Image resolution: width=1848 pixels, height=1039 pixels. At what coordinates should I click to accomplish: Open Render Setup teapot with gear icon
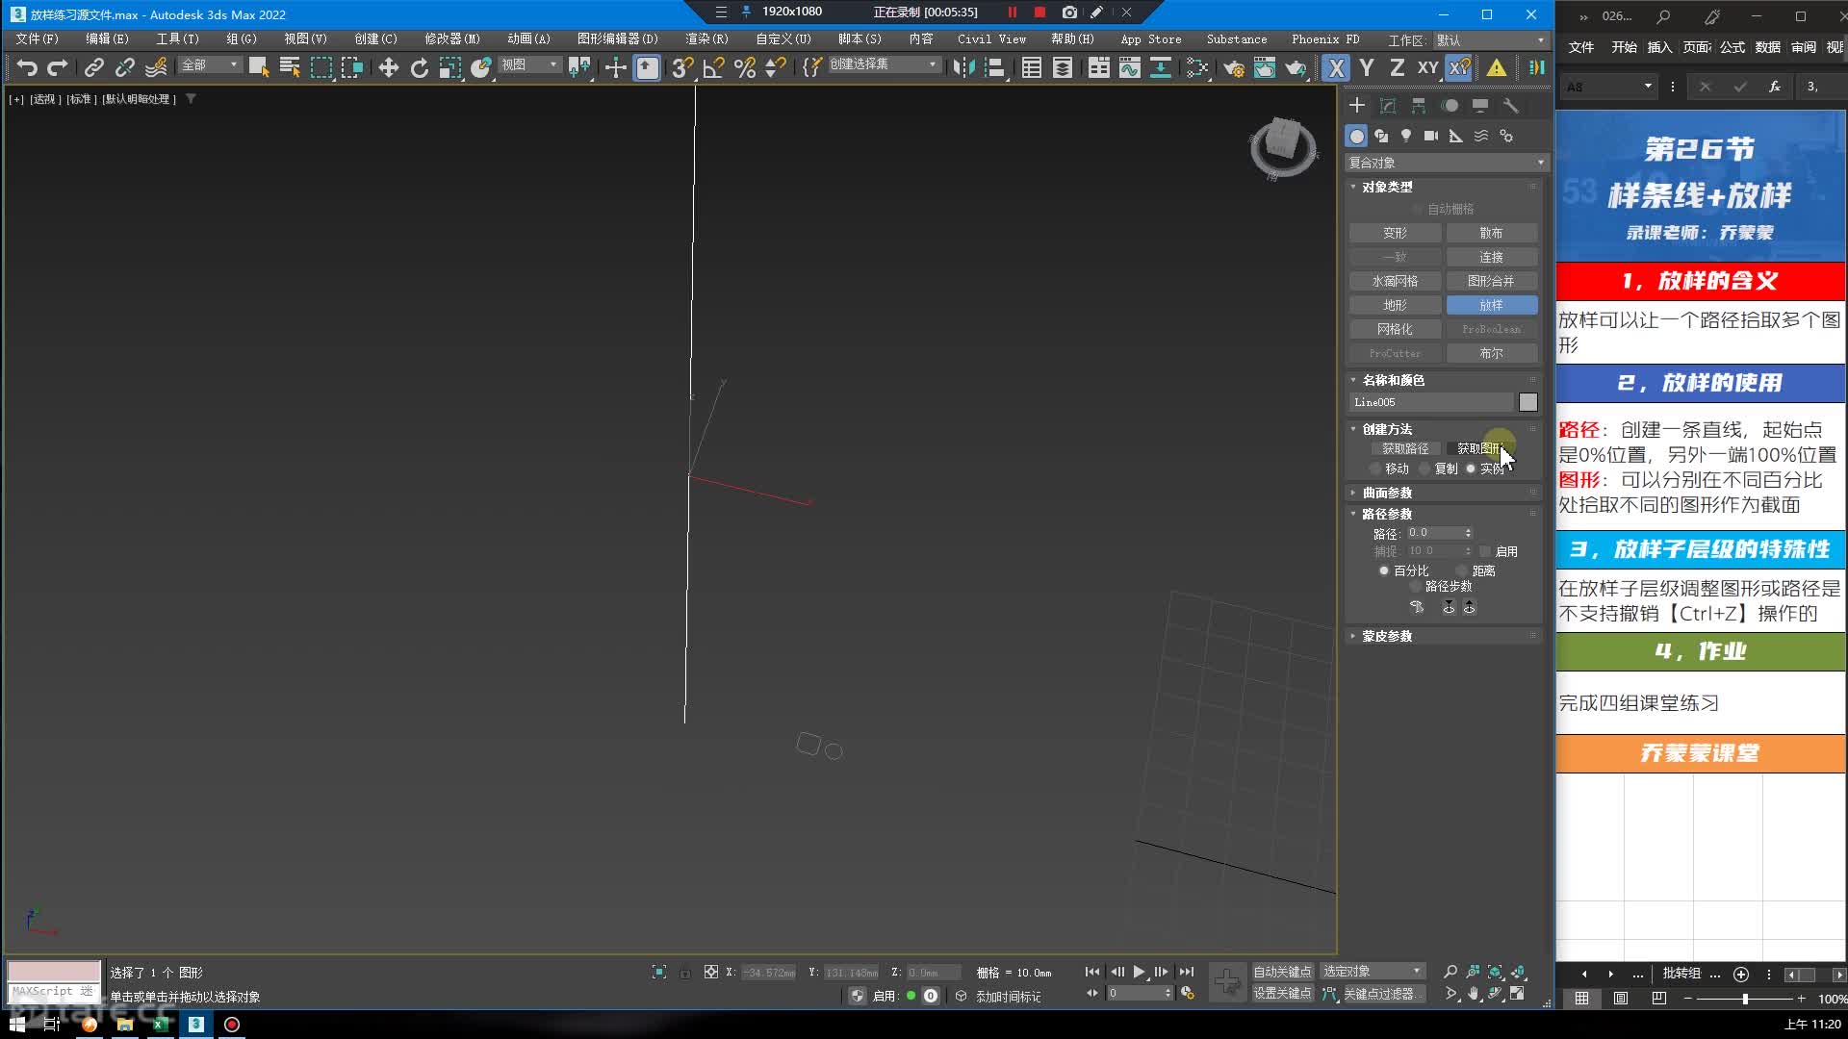point(1233,67)
